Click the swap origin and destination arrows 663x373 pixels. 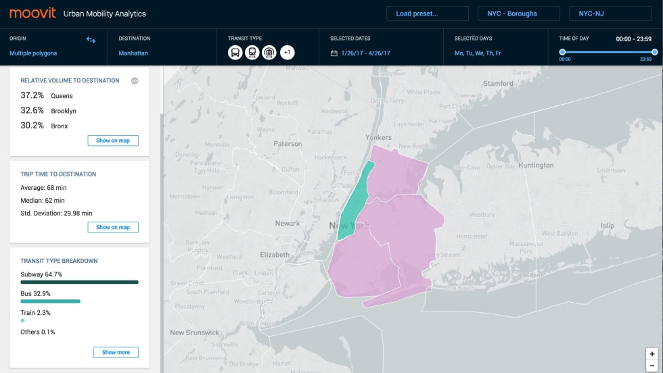click(x=91, y=40)
